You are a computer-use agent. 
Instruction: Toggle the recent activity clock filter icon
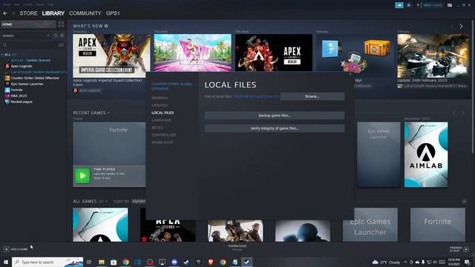coord(56,36)
